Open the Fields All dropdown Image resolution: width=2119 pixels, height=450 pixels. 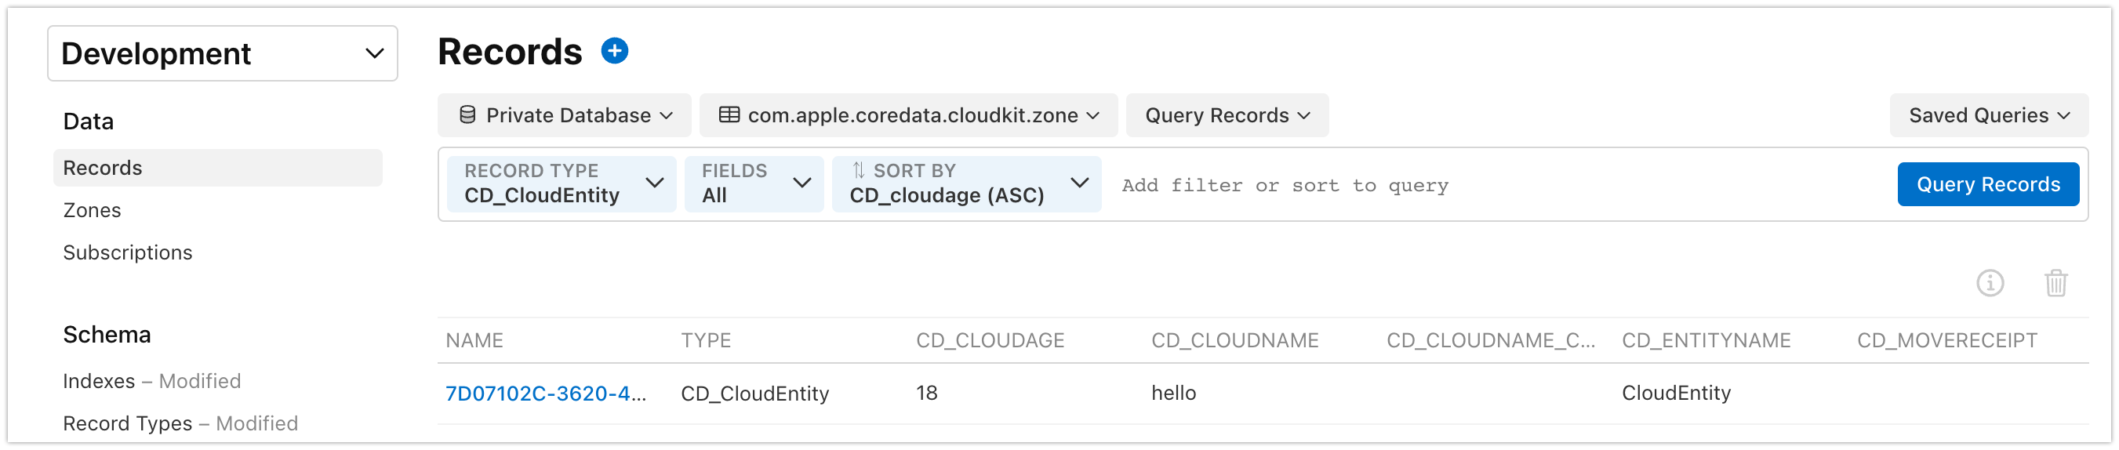coord(754,183)
